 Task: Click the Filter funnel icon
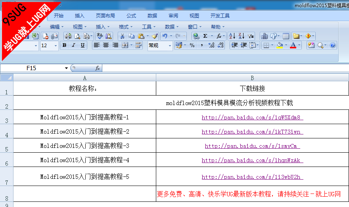coord(251,36)
